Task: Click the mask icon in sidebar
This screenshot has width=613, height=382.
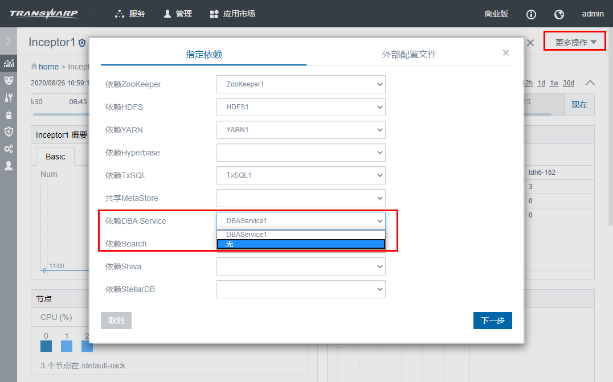Action: (9, 80)
